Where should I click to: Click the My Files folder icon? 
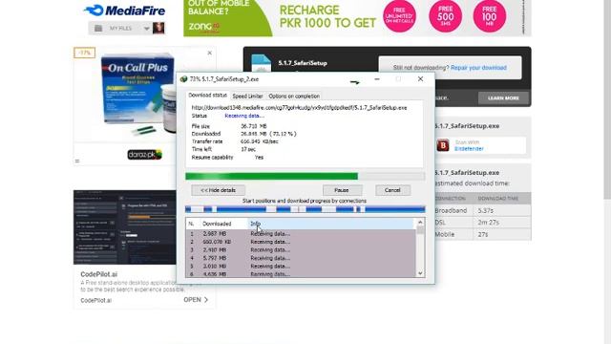point(98,28)
